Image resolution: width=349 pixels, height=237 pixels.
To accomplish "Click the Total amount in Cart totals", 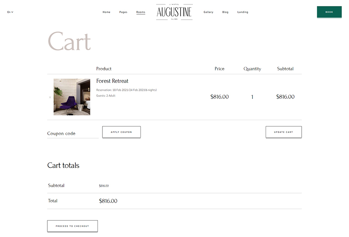I will [x=108, y=201].
